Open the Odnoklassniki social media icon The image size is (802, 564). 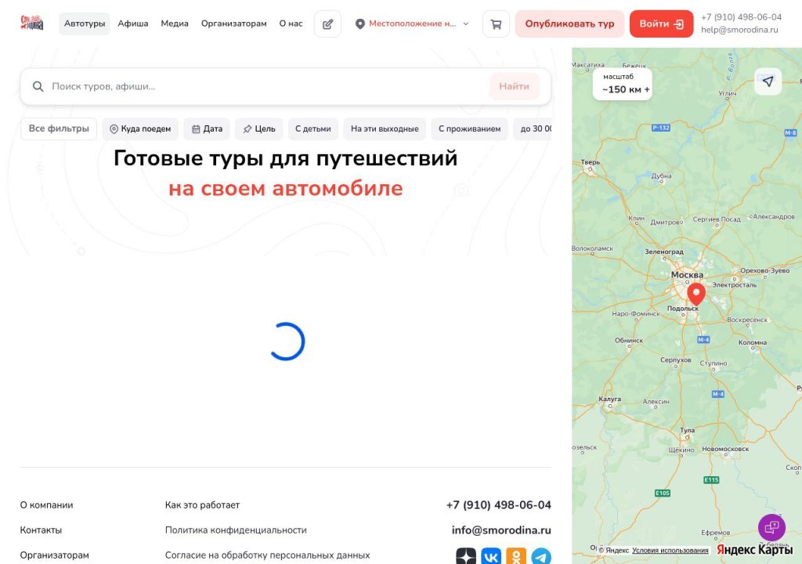516,556
